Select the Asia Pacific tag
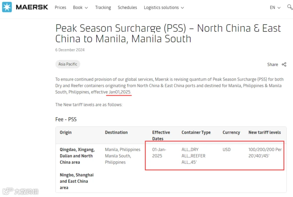 point(68,64)
